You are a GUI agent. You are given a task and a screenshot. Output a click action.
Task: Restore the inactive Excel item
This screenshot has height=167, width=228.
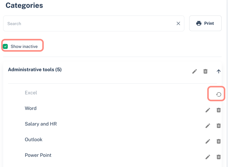218,94
